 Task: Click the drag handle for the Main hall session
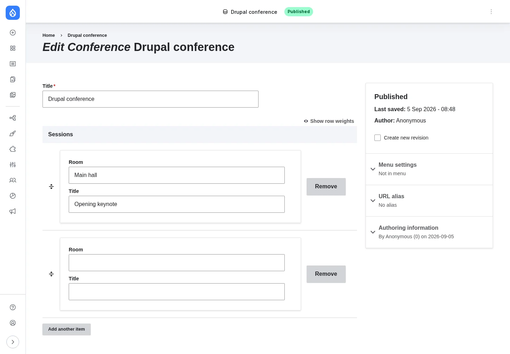(x=51, y=187)
